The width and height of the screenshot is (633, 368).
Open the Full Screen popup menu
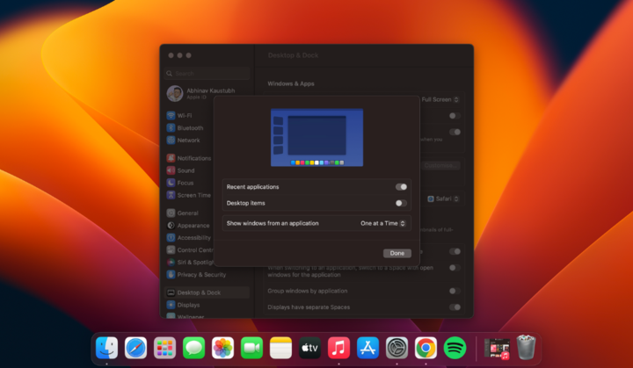(x=440, y=99)
